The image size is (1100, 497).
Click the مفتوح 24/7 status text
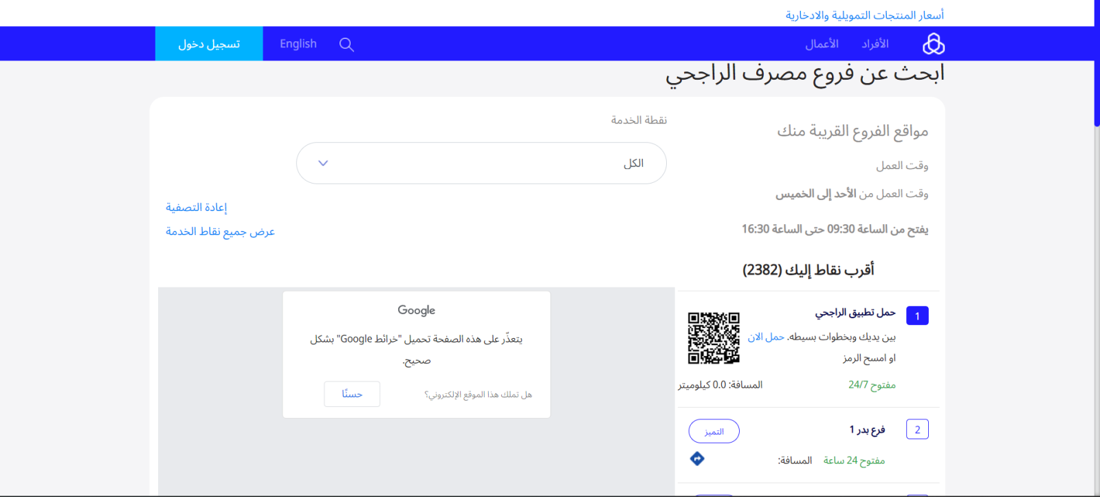click(x=872, y=385)
